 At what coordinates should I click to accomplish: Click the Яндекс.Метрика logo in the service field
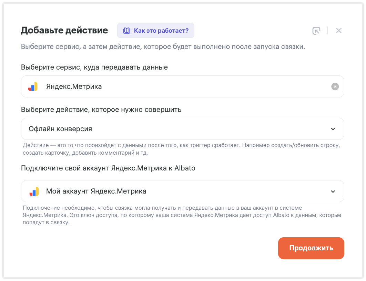(33, 86)
